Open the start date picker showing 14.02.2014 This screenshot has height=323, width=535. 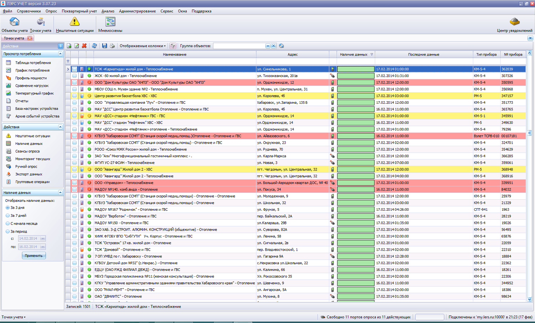tap(43, 239)
